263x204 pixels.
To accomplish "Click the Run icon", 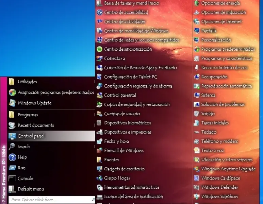I will coord(12,168).
